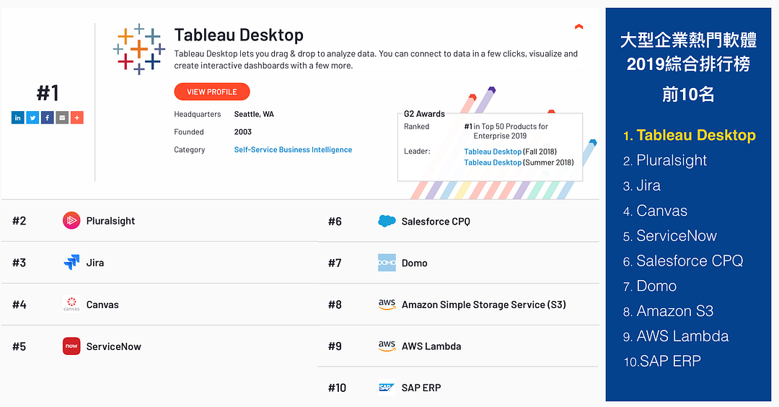Click Seattle, WA headquarters value
Screen dimensions: 779x407
coord(254,114)
